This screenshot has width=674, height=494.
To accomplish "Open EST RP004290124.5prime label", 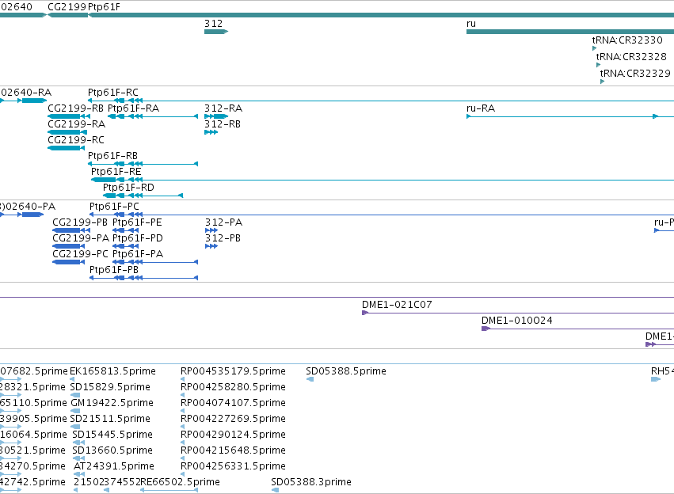I will [233, 435].
